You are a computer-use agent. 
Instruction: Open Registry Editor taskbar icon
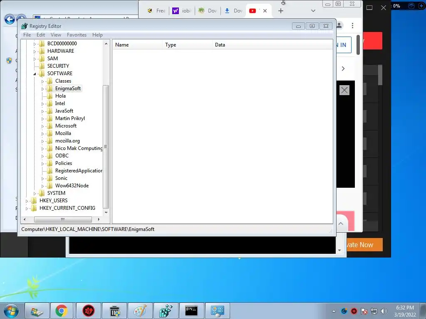tap(166, 311)
